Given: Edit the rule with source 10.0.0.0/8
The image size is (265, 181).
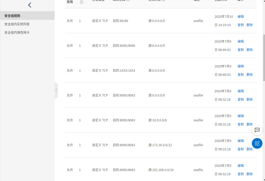Looking at the screenshot, I should (241, 116).
